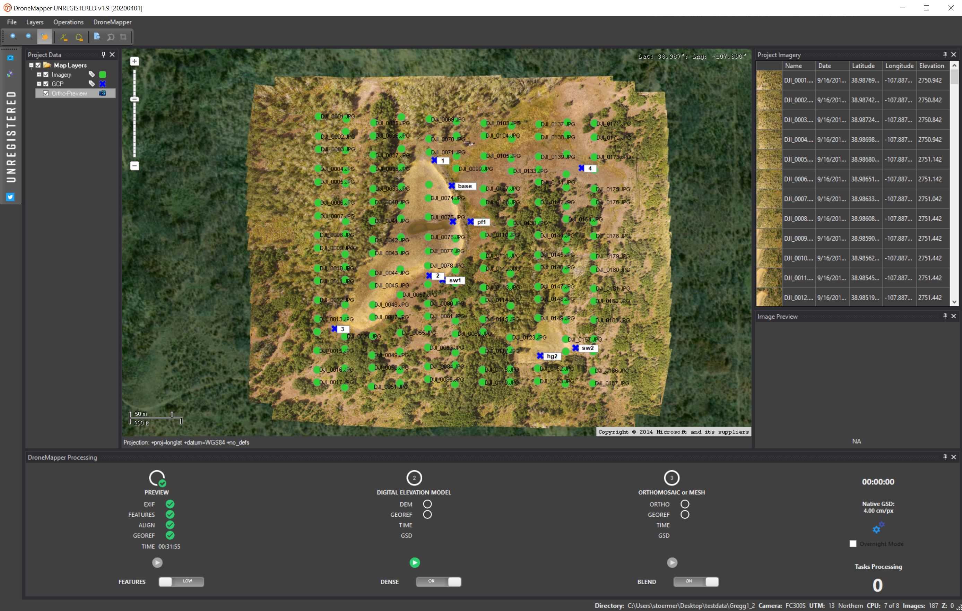The height and width of the screenshot is (611, 962).
Task: Select the pan hand tool on the toolbar
Action: 45,36
